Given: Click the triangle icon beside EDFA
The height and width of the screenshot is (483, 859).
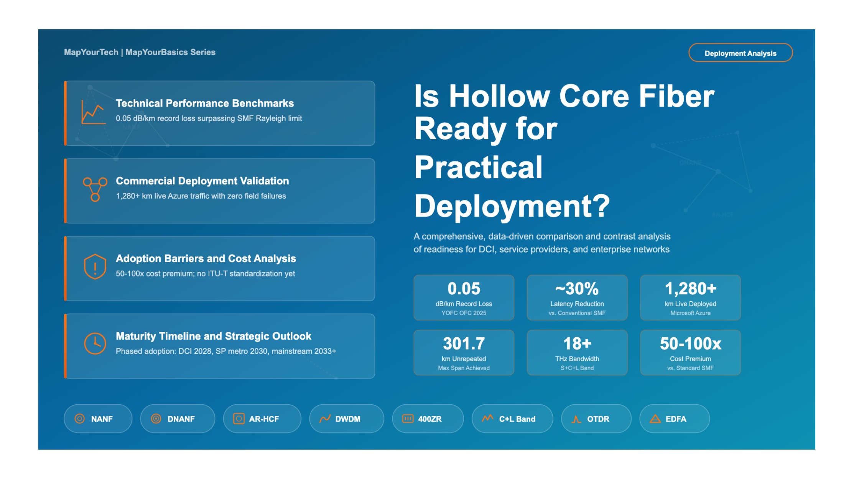Looking at the screenshot, I should tap(655, 419).
